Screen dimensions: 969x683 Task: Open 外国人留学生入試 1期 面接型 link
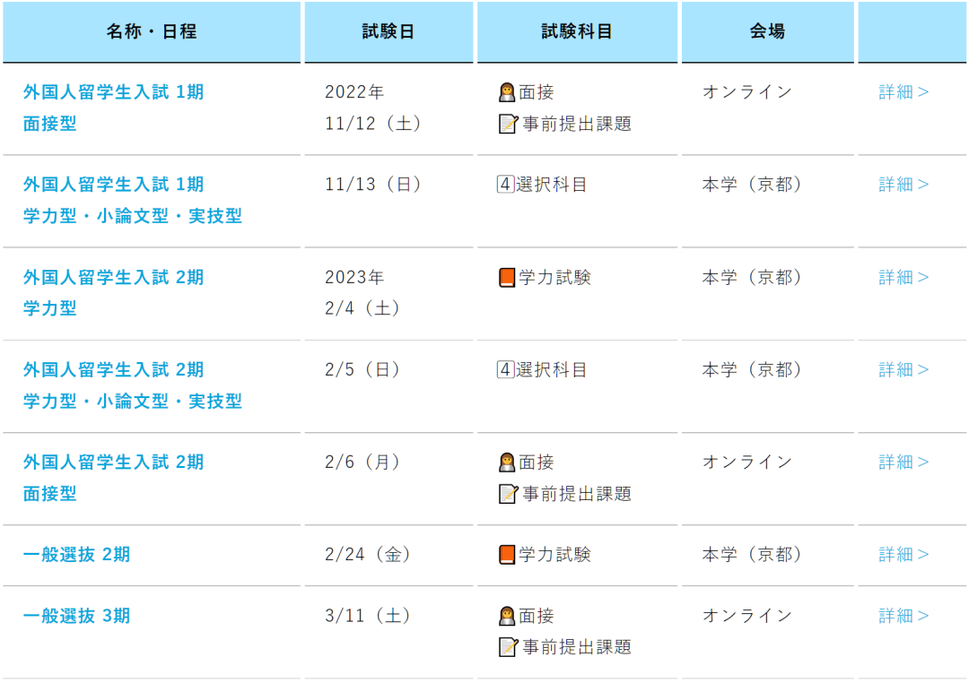[x=113, y=108]
